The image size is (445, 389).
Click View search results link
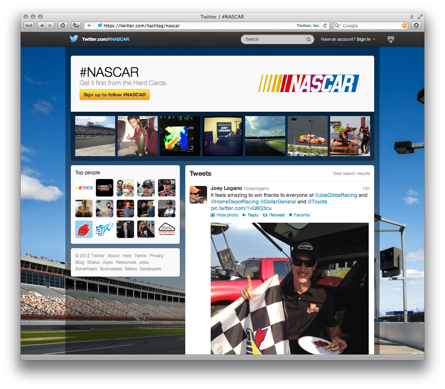(351, 174)
